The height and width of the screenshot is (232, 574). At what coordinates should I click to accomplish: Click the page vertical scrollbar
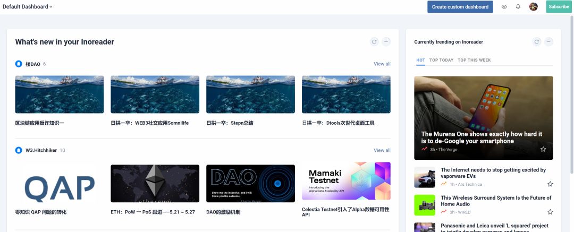click(572, 95)
